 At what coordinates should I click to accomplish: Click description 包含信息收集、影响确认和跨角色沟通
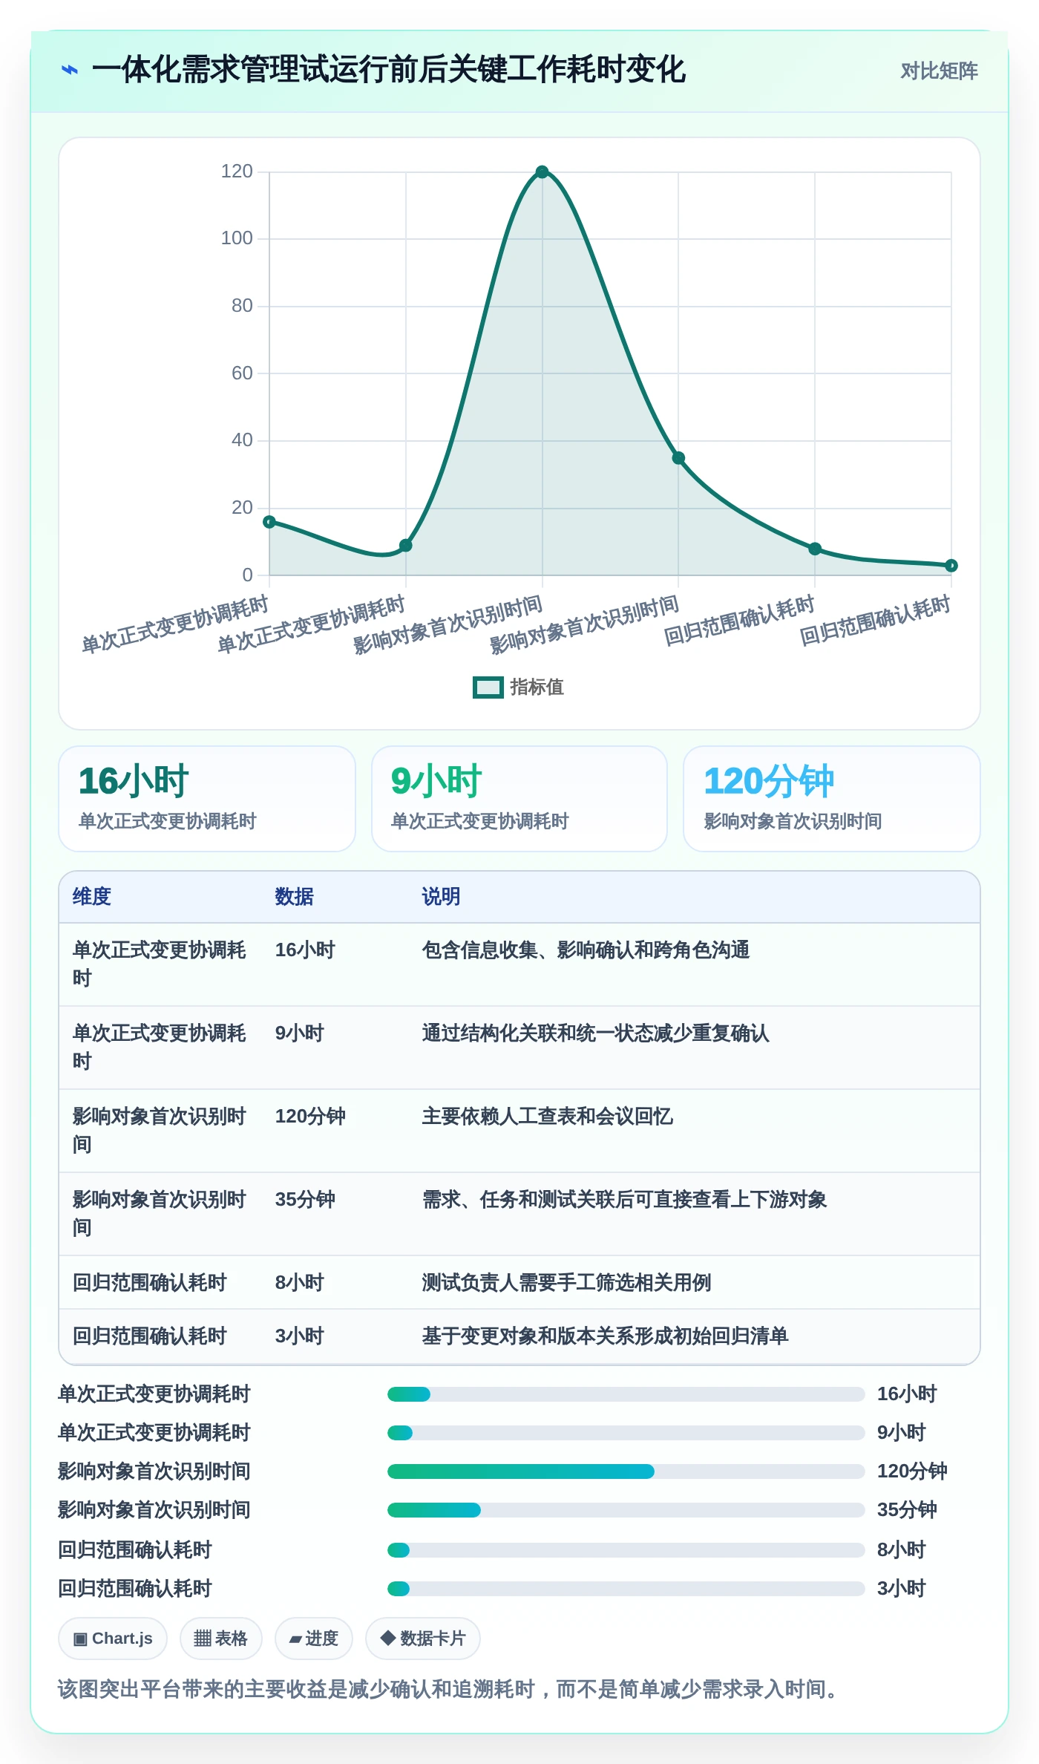coord(586,950)
